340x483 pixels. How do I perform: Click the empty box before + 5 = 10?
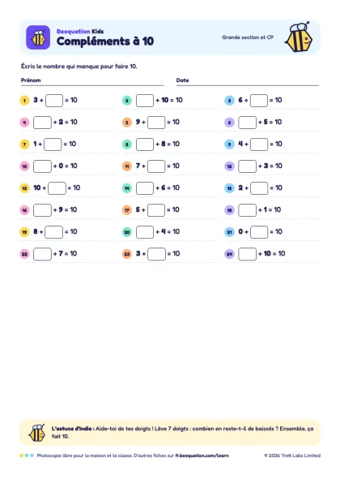(247, 123)
